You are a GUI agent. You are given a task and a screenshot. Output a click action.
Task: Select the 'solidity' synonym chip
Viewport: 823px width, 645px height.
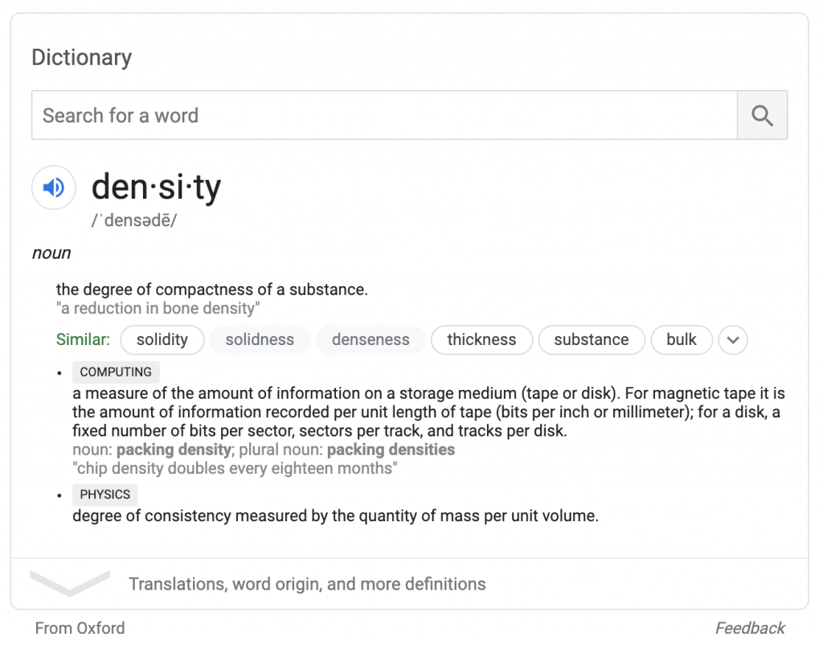(162, 339)
